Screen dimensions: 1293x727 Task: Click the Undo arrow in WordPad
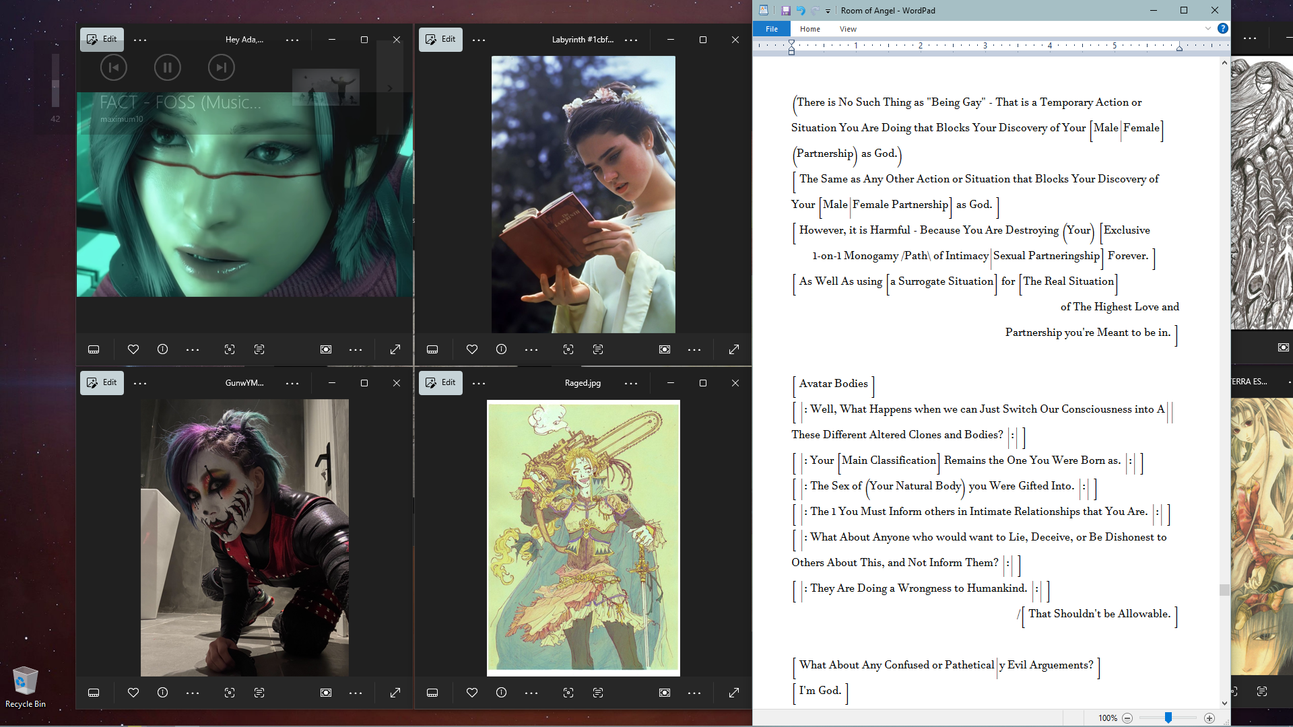click(x=801, y=10)
